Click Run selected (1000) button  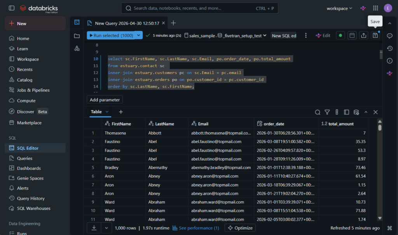coord(111,35)
